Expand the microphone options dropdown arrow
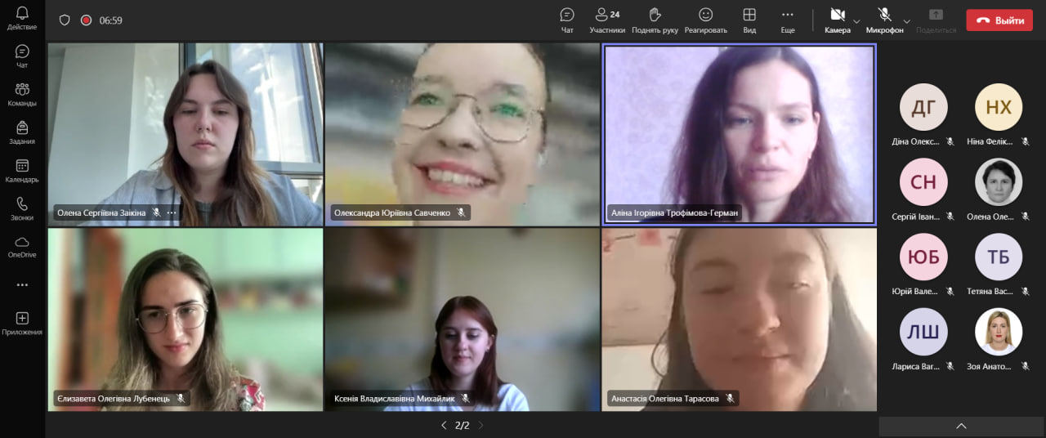Screen dimensions: 1046x438 pos(906,21)
